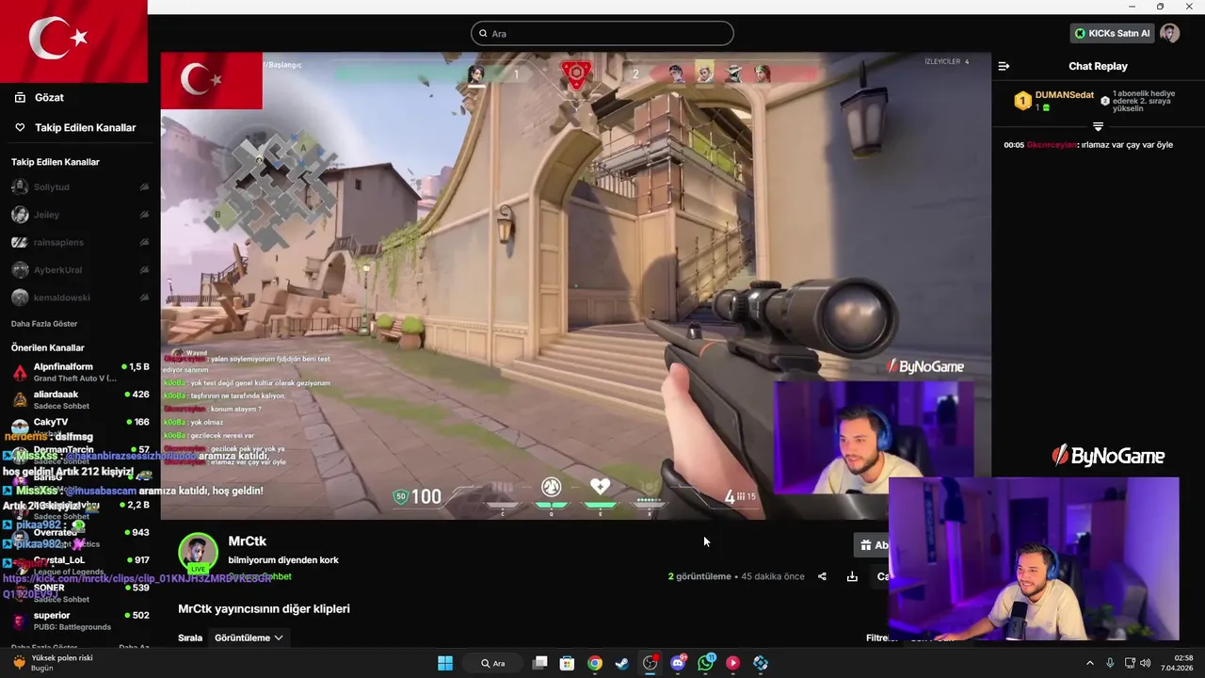
Task: Open followed channel rainsapiens
Action: coord(79,242)
